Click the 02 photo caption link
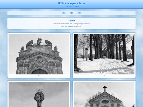Image resolution: width=143 pixels, height=107 pixels. point(104,76)
